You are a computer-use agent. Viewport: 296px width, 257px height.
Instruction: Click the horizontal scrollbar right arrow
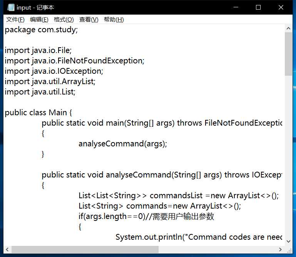tap(280, 250)
